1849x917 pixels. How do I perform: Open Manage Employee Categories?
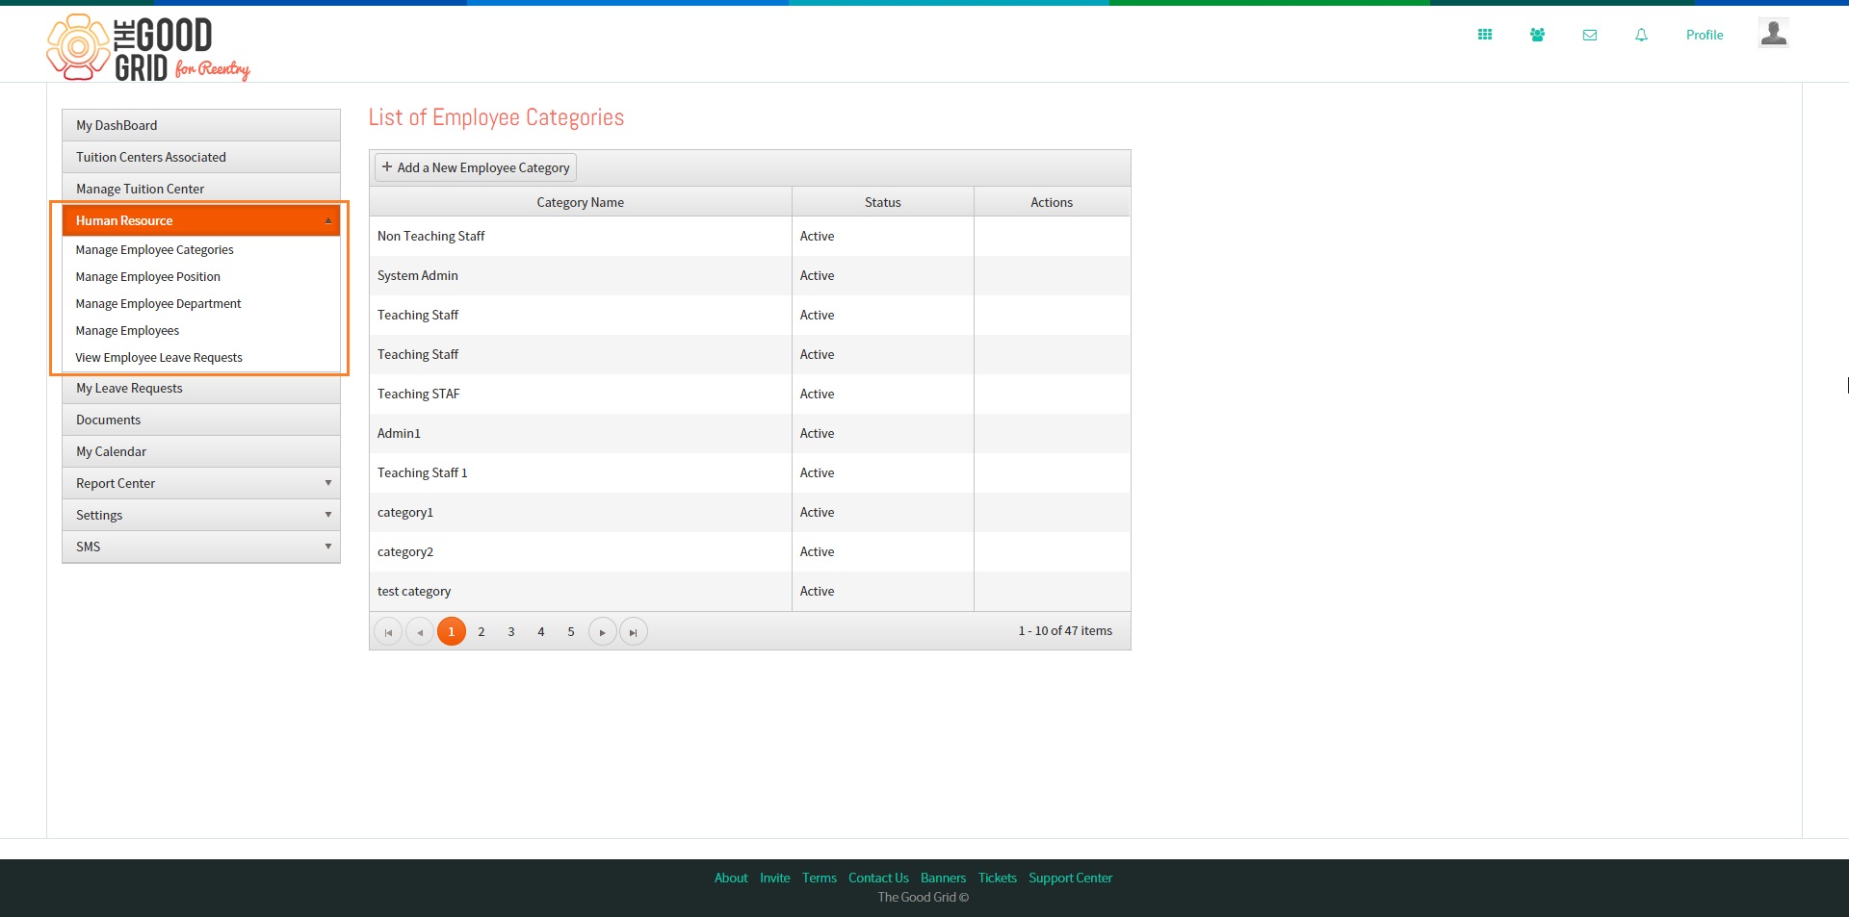154,249
